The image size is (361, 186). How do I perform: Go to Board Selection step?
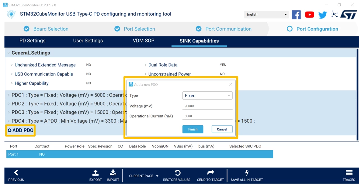pyautogui.click(x=46, y=29)
